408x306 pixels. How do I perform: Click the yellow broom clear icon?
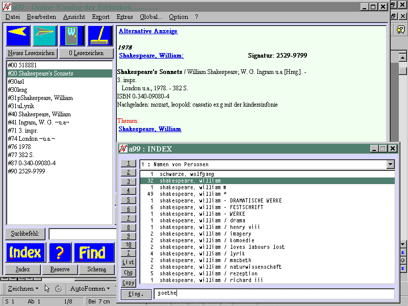coord(100,36)
